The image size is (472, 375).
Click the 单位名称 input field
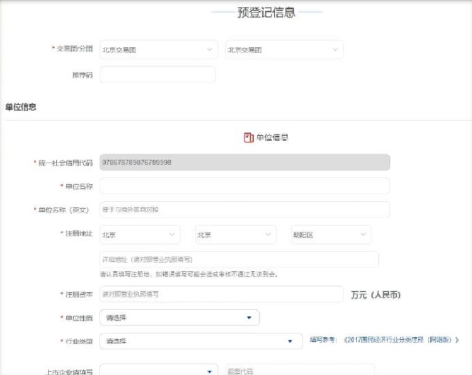pyautogui.click(x=245, y=186)
